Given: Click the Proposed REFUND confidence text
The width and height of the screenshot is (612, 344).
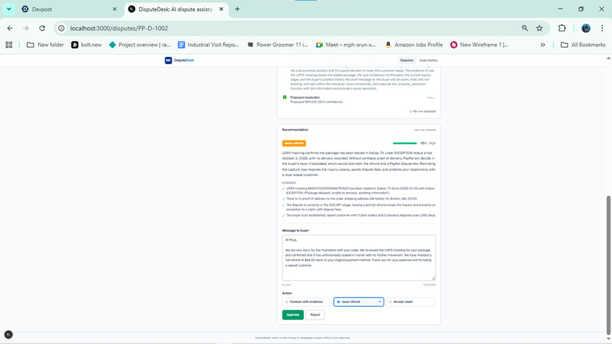Looking at the screenshot, I should coord(316,102).
